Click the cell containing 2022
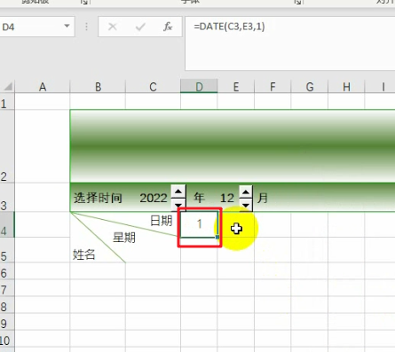Screen dimensions: 395x352 point(154,198)
